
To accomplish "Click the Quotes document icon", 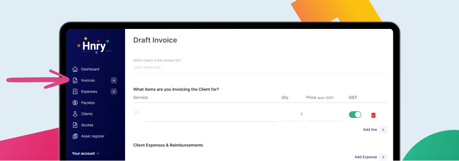I will 75,125.
